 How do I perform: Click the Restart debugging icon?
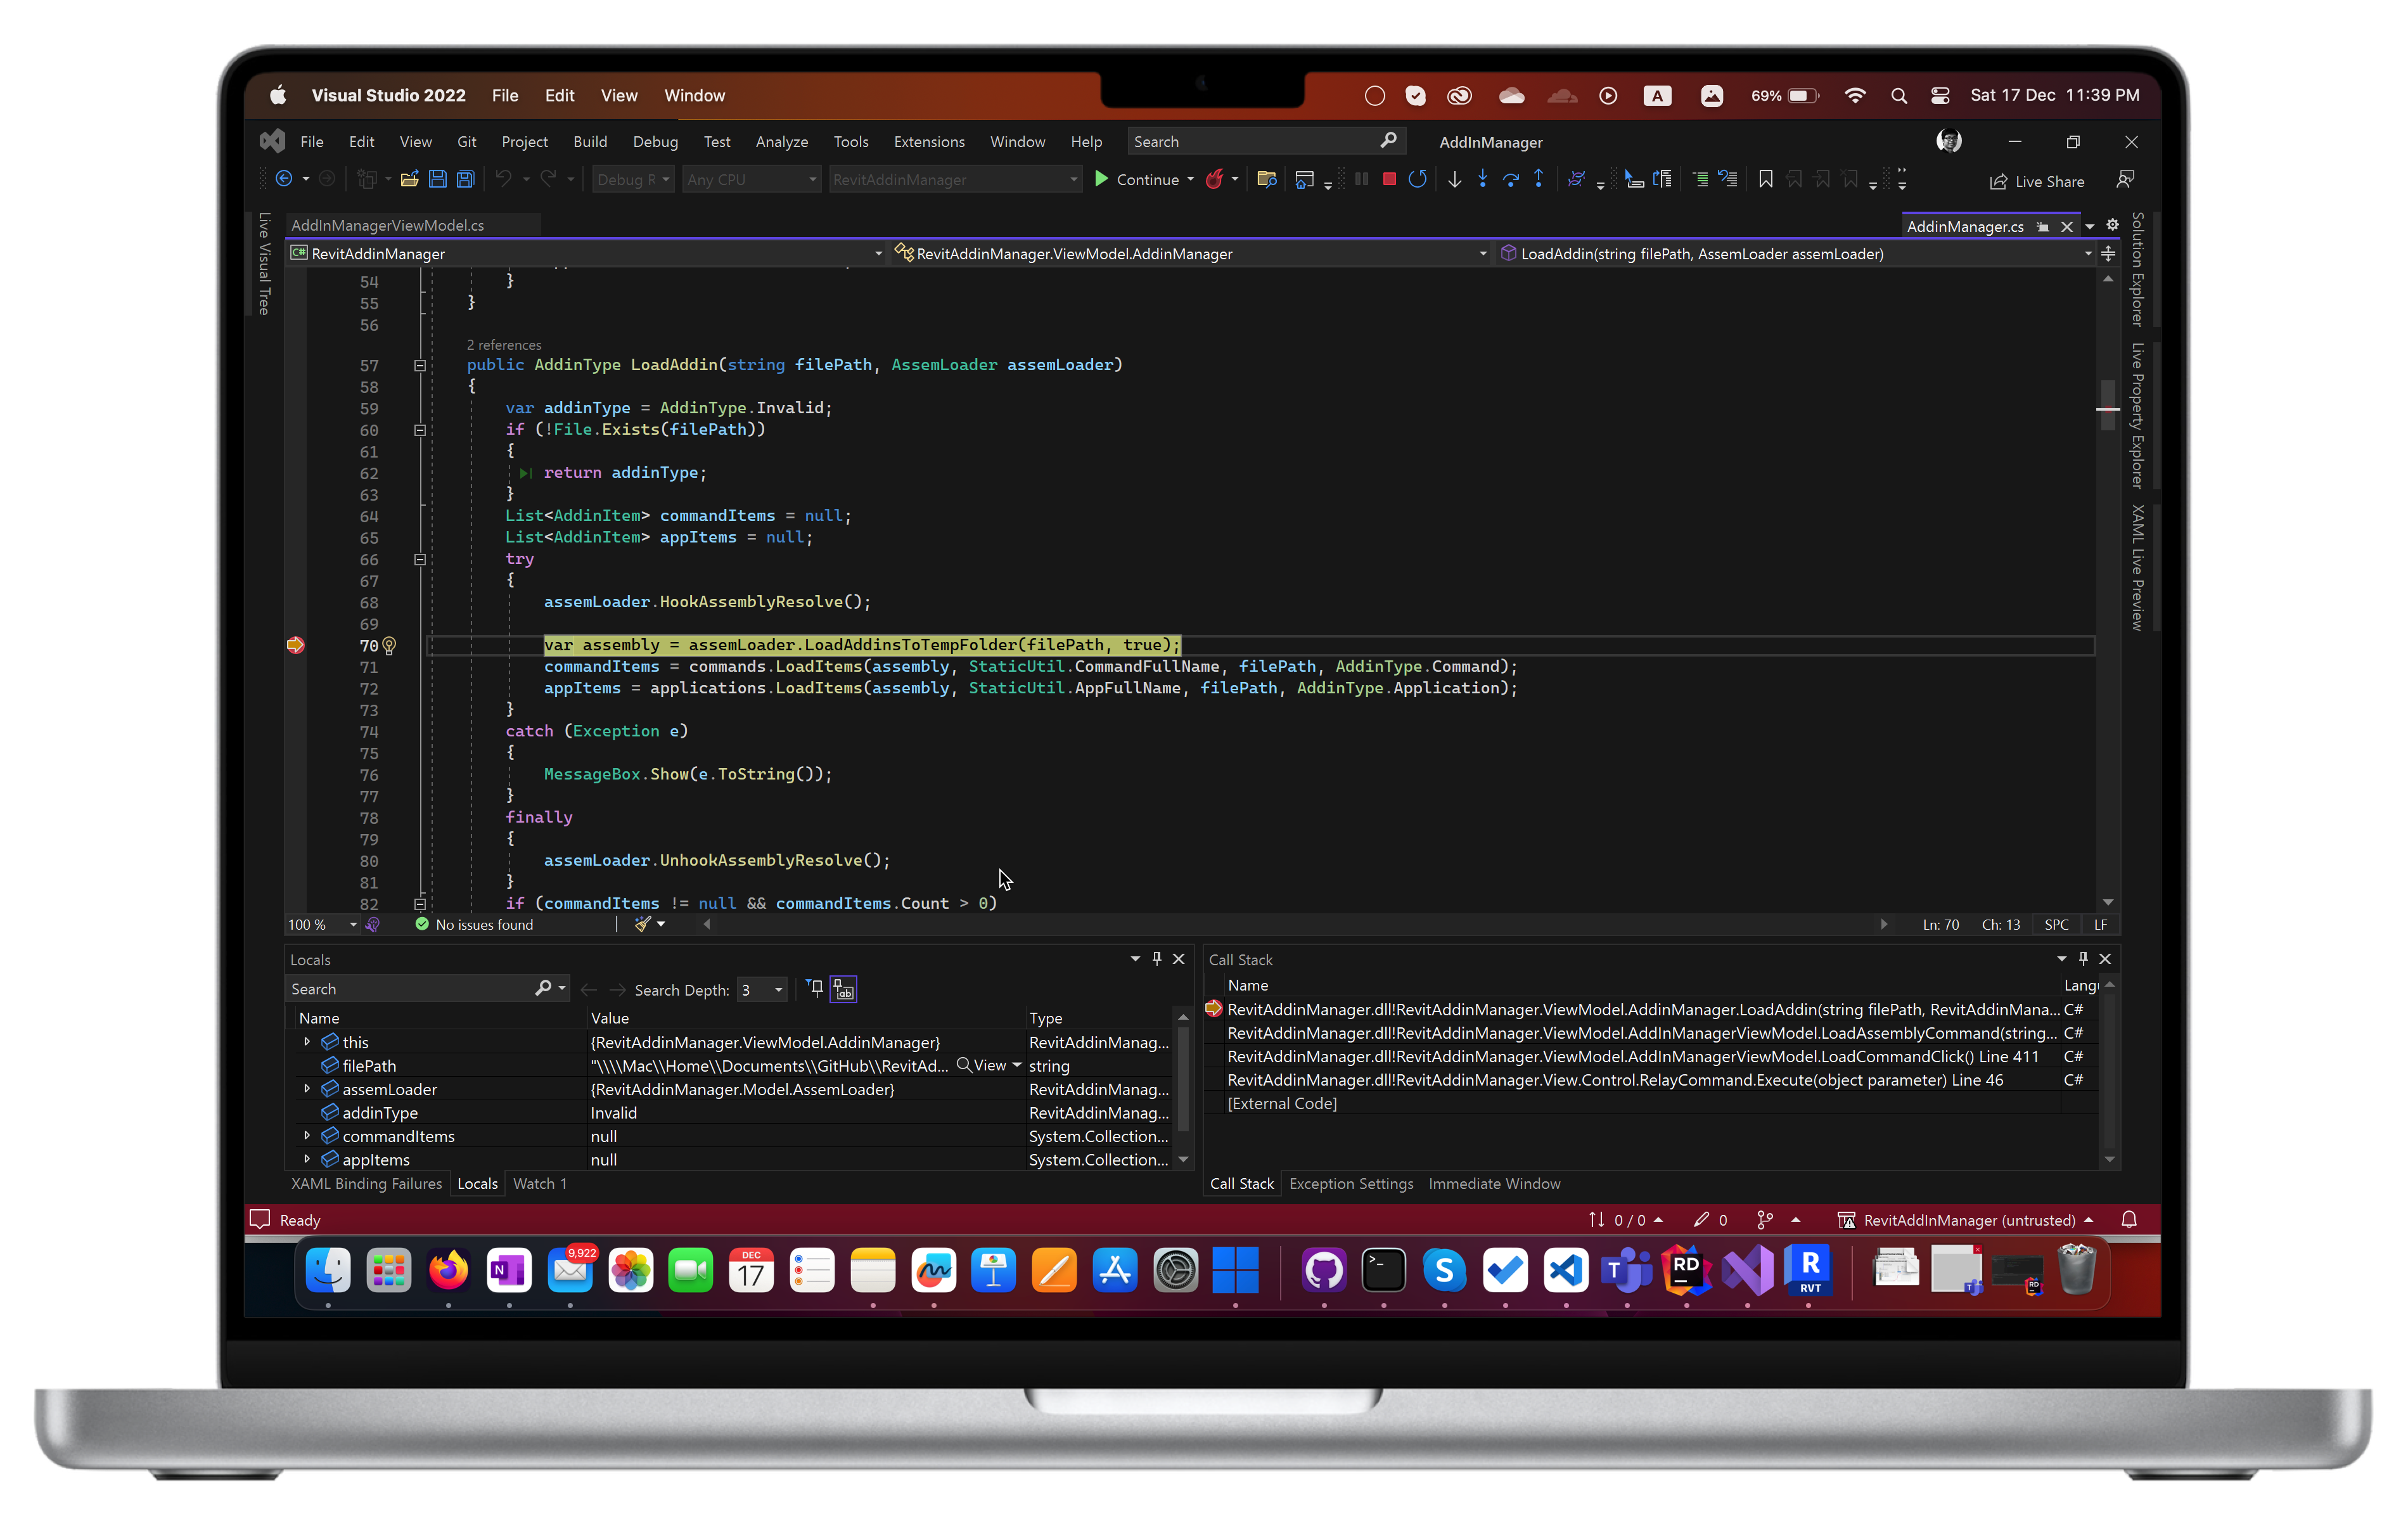pyautogui.click(x=1417, y=179)
